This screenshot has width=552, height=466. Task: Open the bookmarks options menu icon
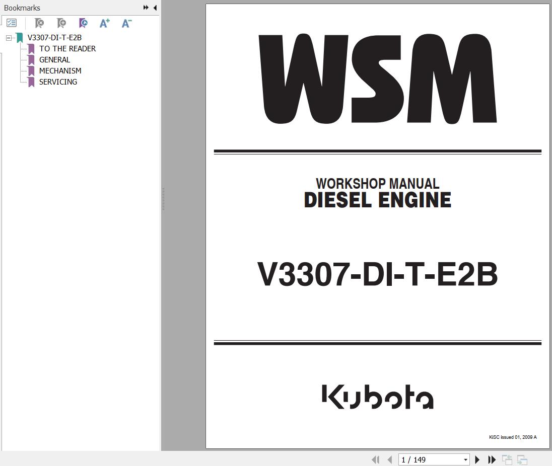pos(12,23)
